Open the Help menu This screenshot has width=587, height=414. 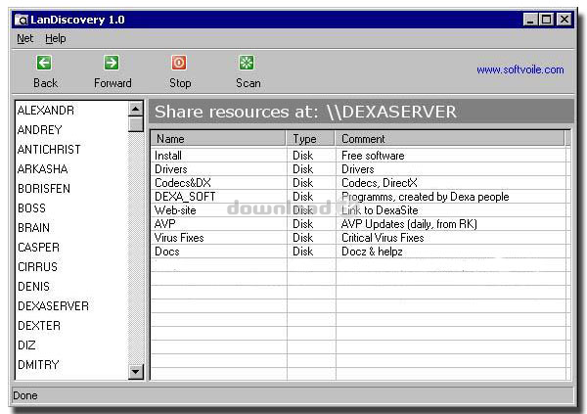point(56,38)
